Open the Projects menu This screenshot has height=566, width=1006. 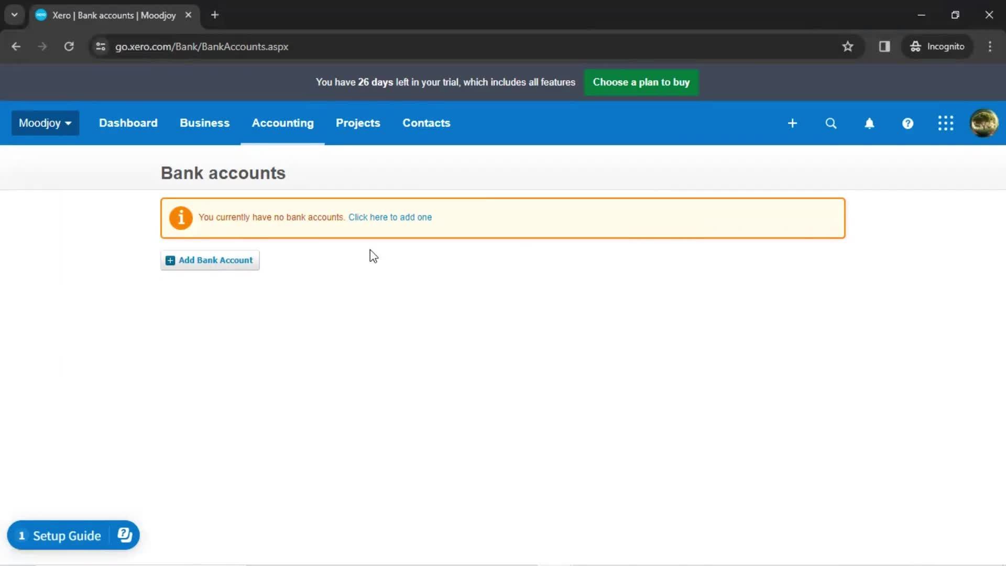(358, 123)
